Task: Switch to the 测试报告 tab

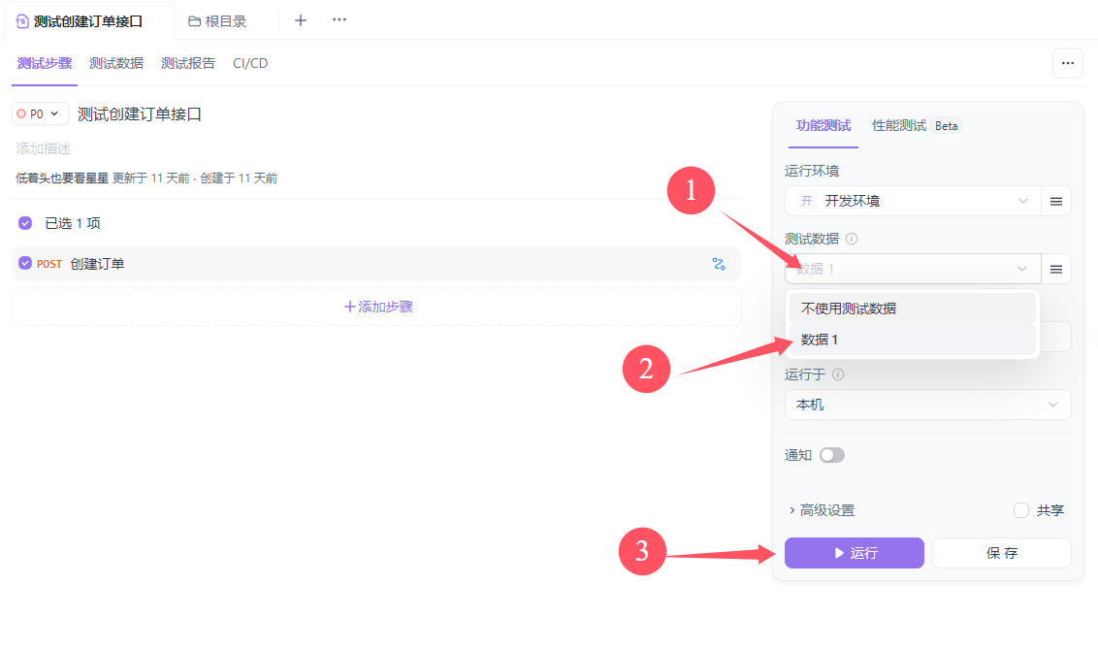Action: [188, 63]
